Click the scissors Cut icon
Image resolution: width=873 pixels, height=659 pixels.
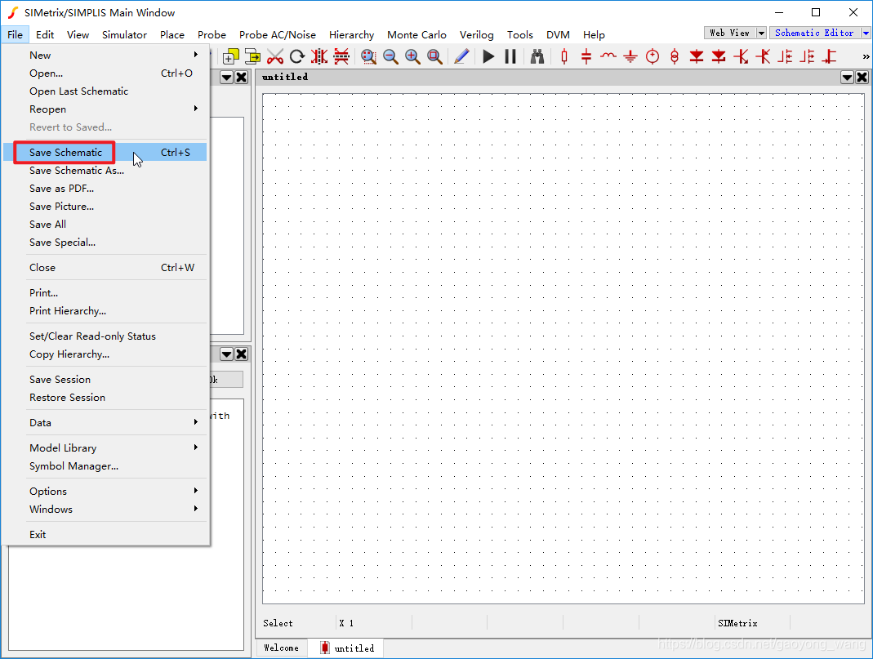point(275,56)
